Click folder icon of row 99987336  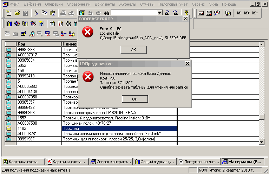point(8,50)
